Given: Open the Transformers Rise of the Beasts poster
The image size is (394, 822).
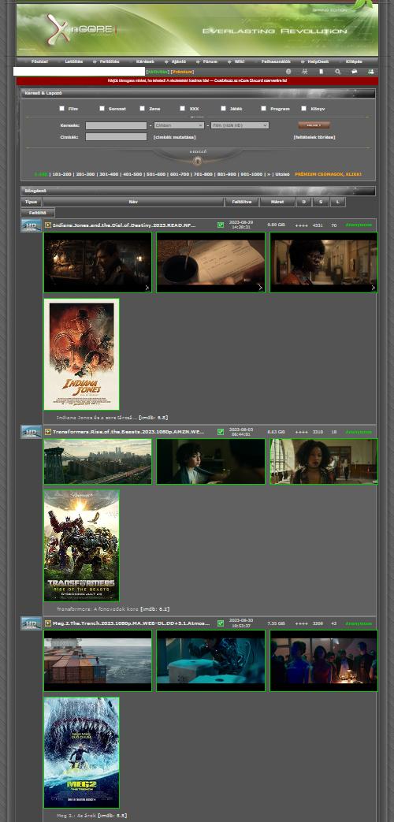Looking at the screenshot, I should 81,545.
